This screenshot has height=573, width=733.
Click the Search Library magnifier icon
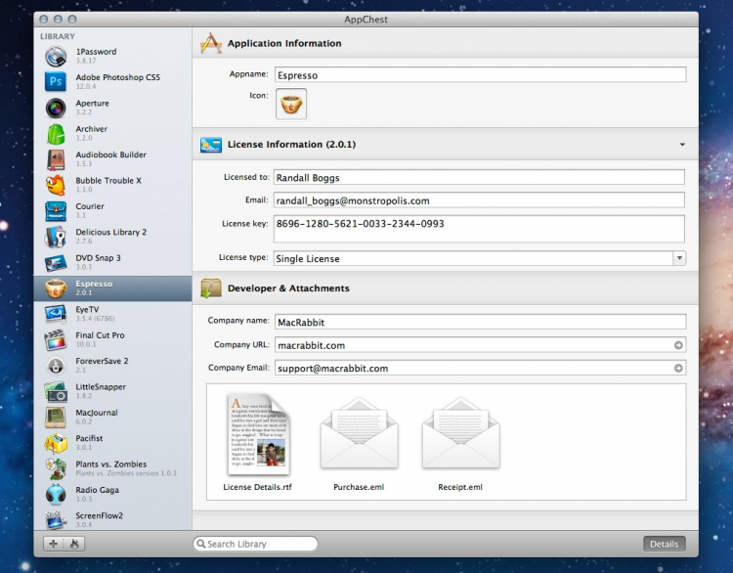pyautogui.click(x=201, y=544)
